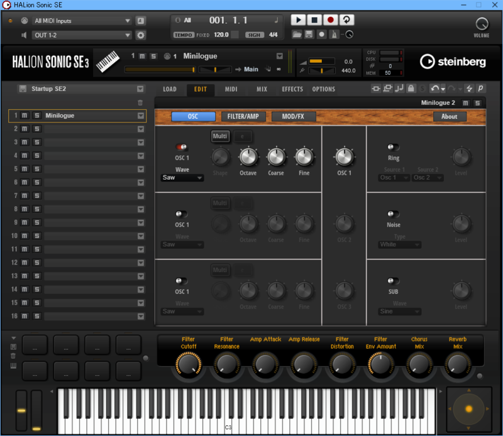Open slot 1 Minilogue load arrow
This screenshot has width=503, height=436.
point(141,116)
